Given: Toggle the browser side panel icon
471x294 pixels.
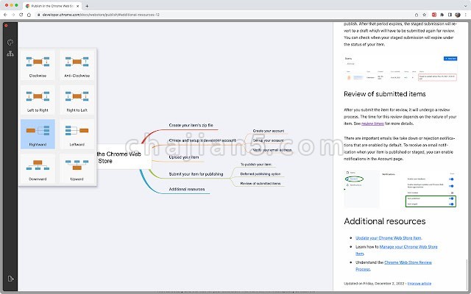Looking at the screenshot, I should pos(450,15).
